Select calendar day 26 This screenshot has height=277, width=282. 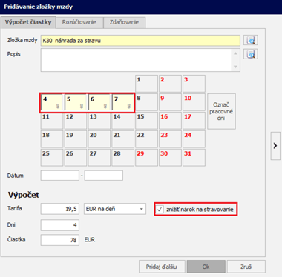tap(76, 158)
